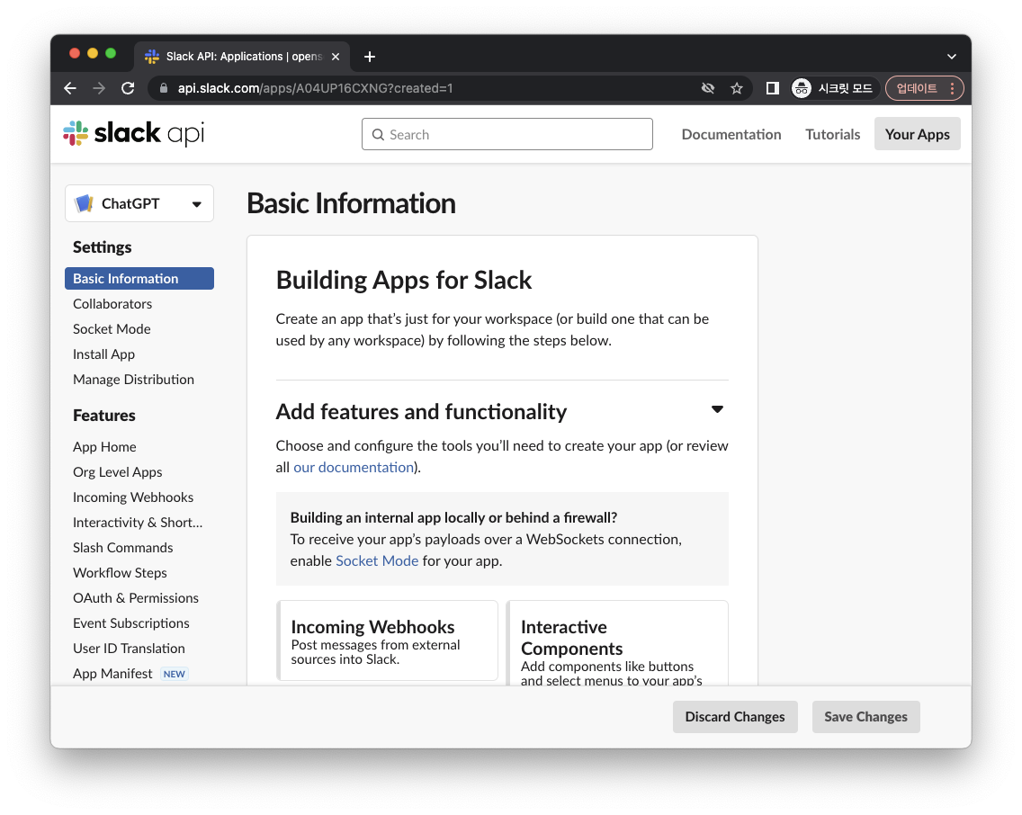Screen dimensions: 1022x815
Task: Click the Slack api logo
Action: (134, 133)
